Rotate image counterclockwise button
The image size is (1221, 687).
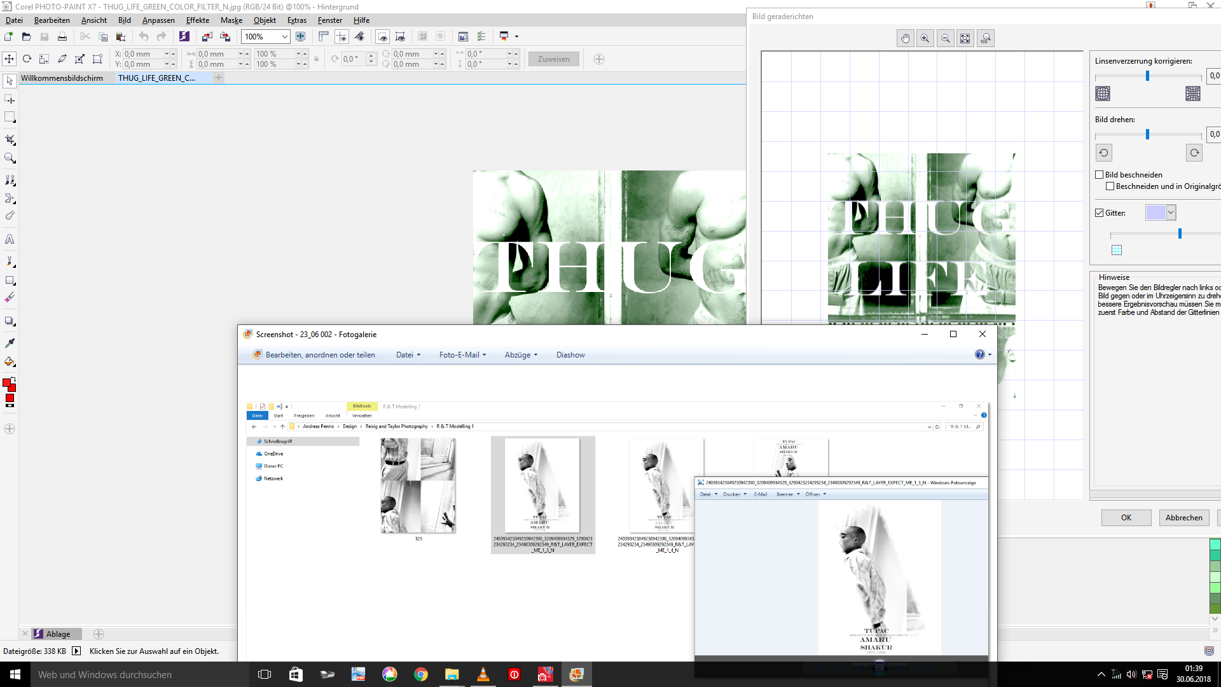coord(1103,153)
